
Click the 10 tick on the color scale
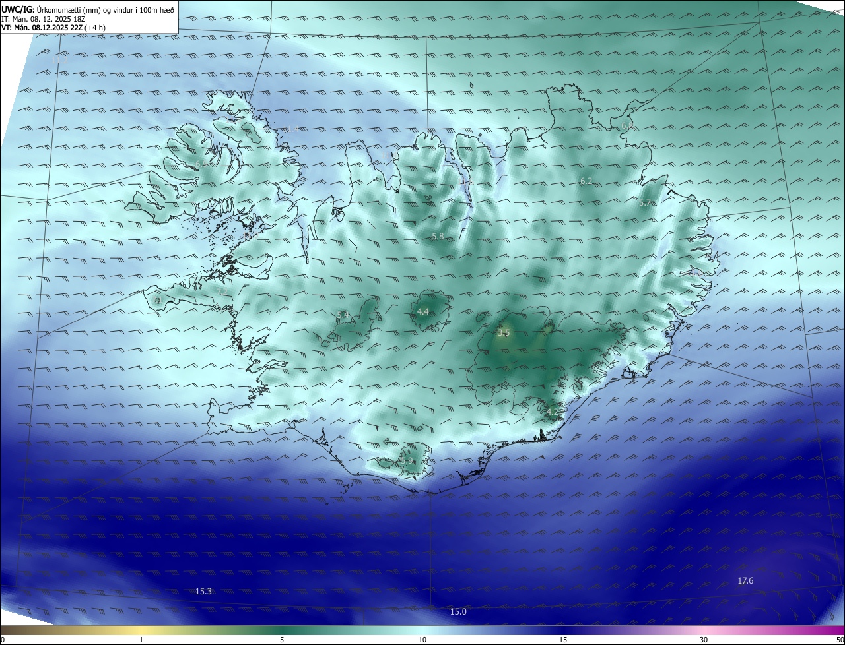(422, 640)
